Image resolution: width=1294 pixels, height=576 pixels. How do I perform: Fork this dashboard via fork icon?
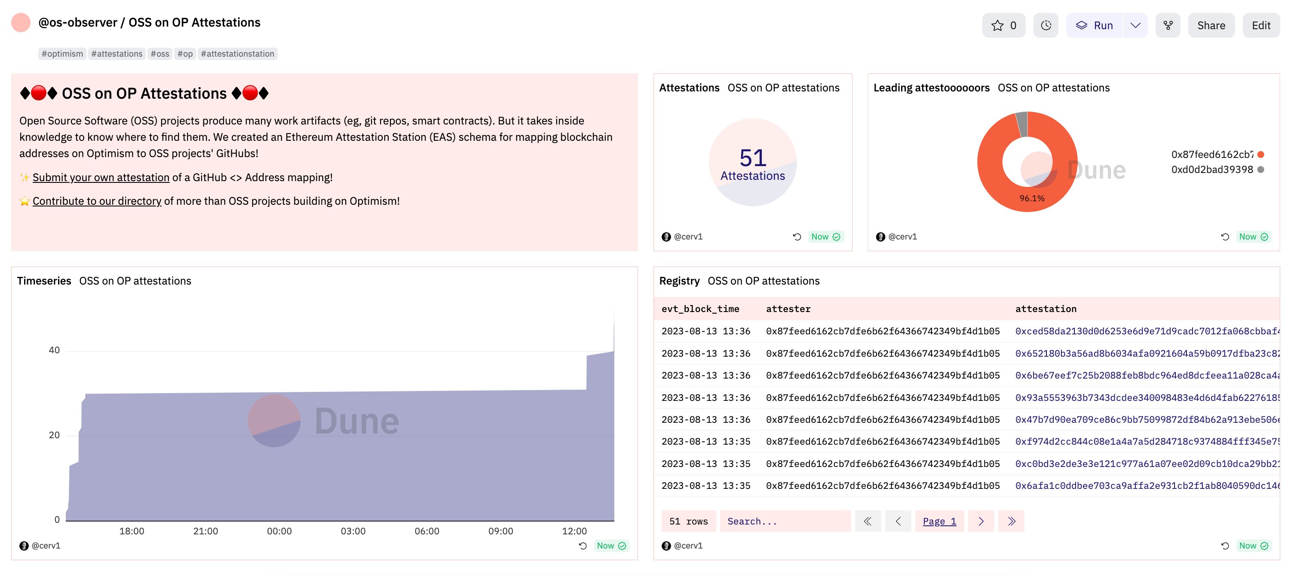(x=1168, y=25)
